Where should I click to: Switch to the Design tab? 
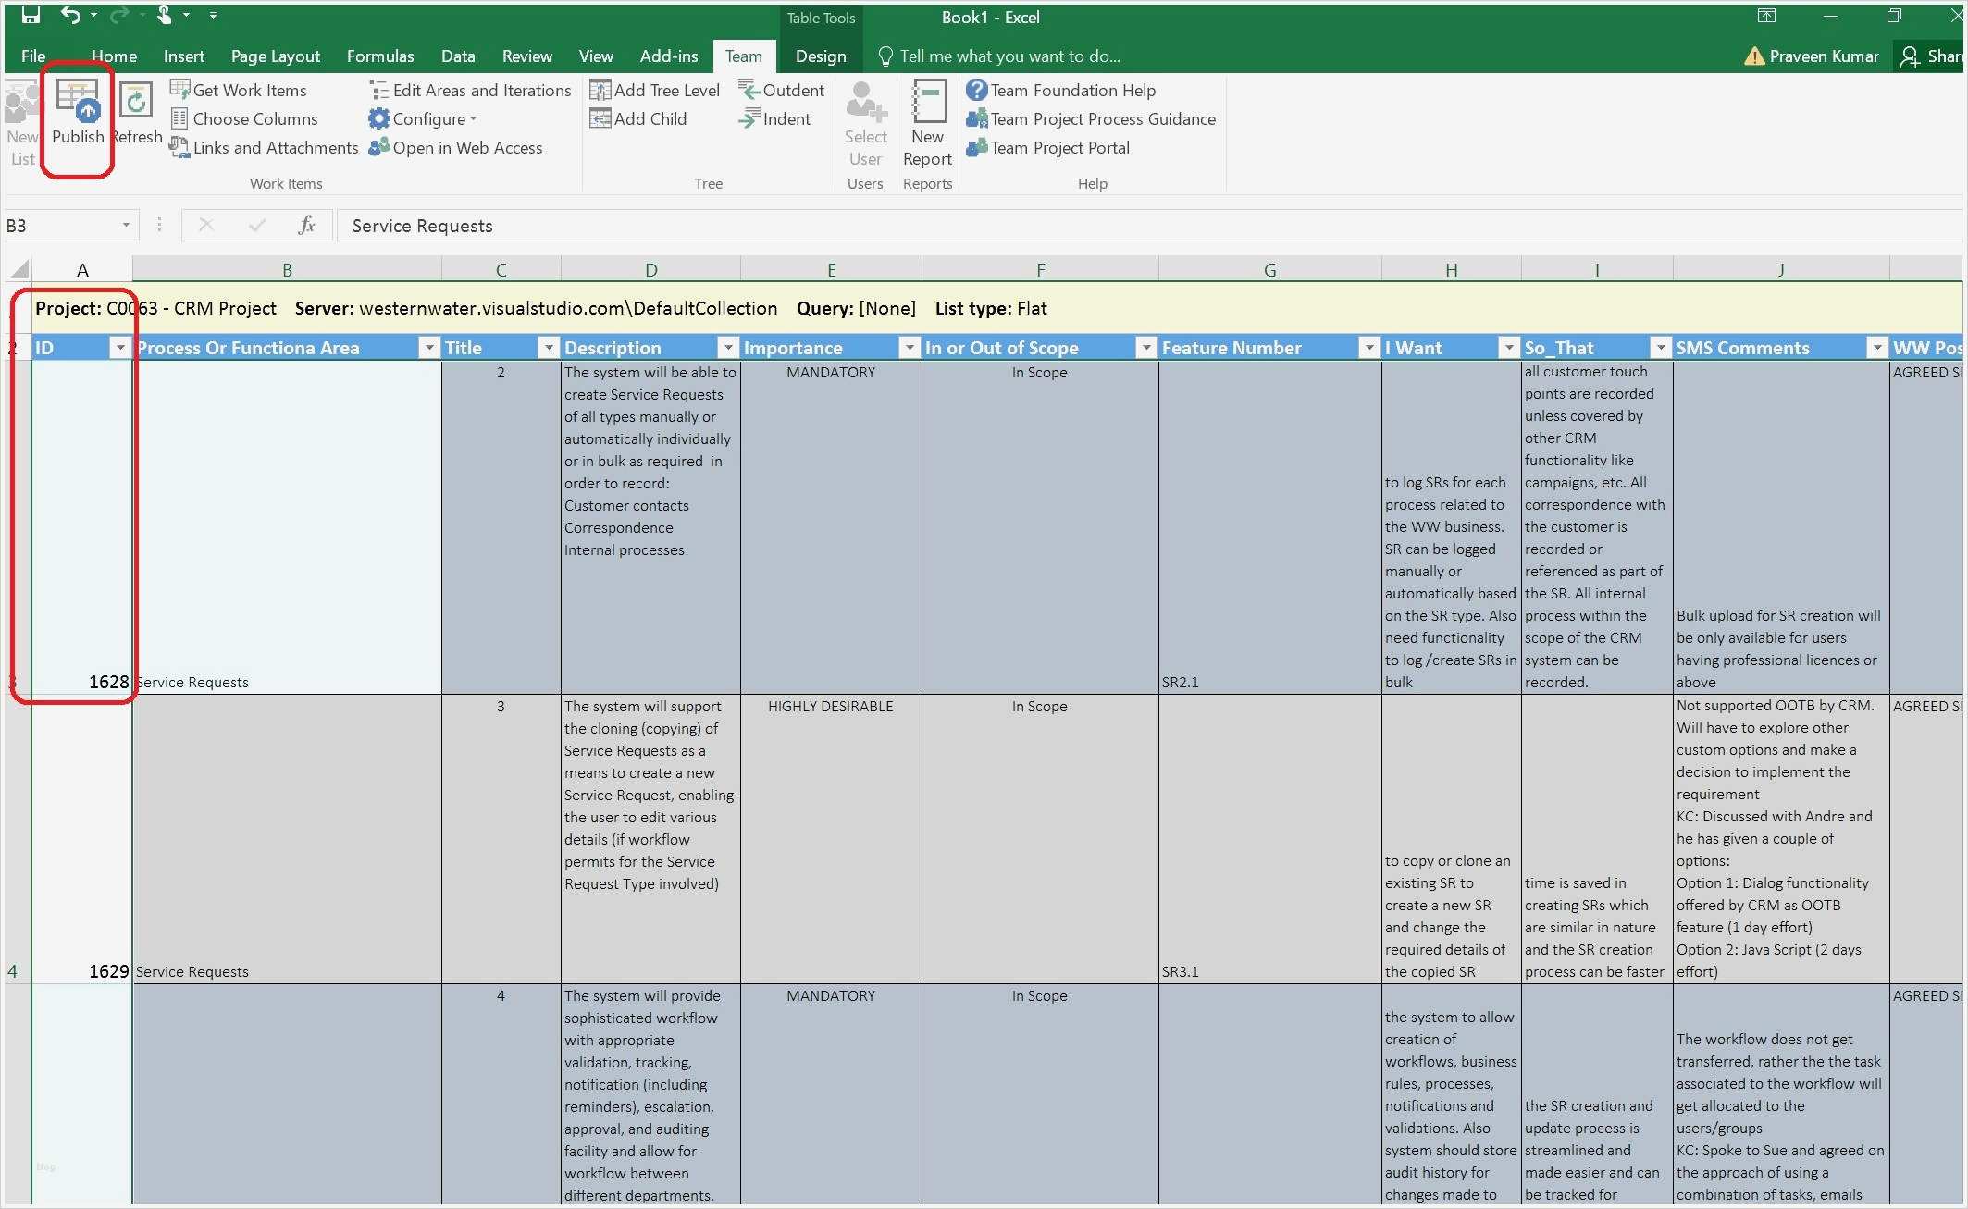pyautogui.click(x=820, y=56)
